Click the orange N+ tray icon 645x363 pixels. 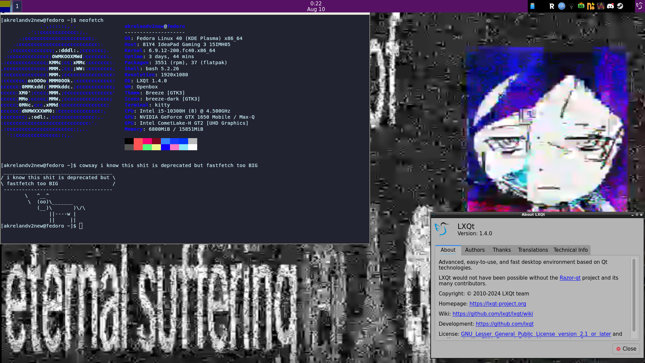click(591, 6)
